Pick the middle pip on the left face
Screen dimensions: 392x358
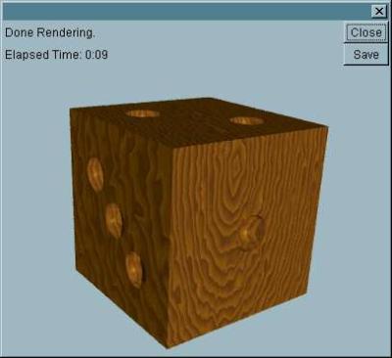[114, 221]
